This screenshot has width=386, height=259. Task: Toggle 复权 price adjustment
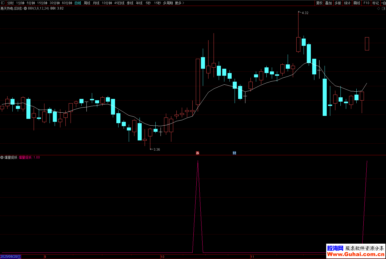(319, 3)
